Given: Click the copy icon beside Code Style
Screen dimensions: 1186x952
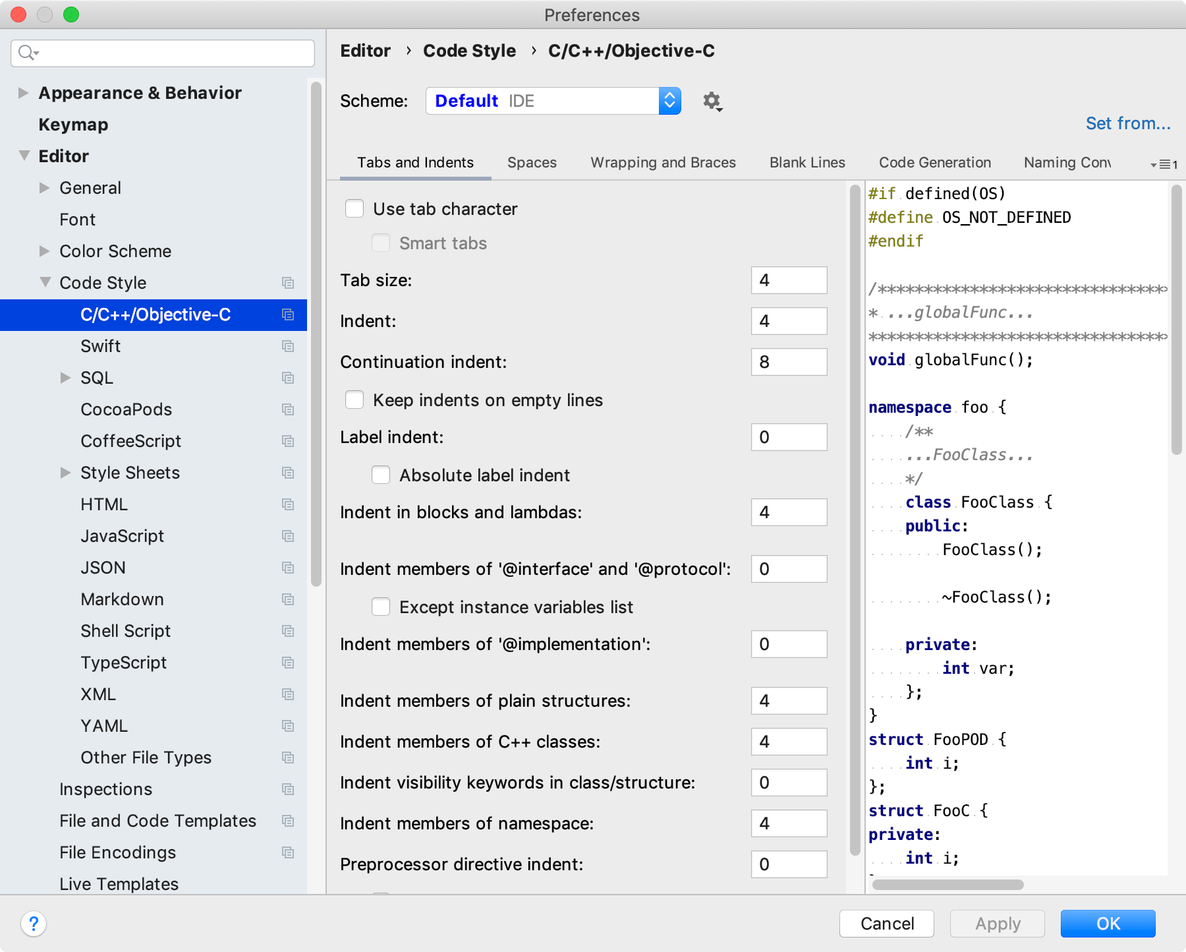Looking at the screenshot, I should 288,283.
